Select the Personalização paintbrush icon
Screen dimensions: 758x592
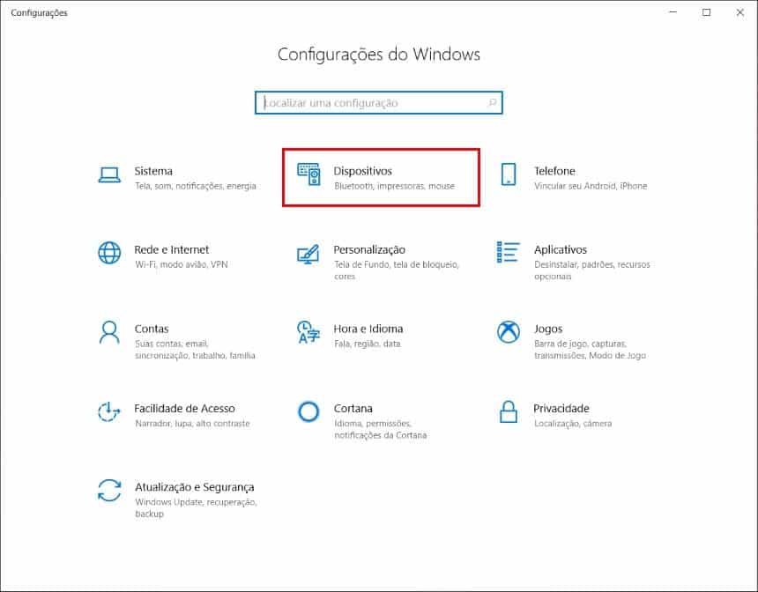point(308,255)
